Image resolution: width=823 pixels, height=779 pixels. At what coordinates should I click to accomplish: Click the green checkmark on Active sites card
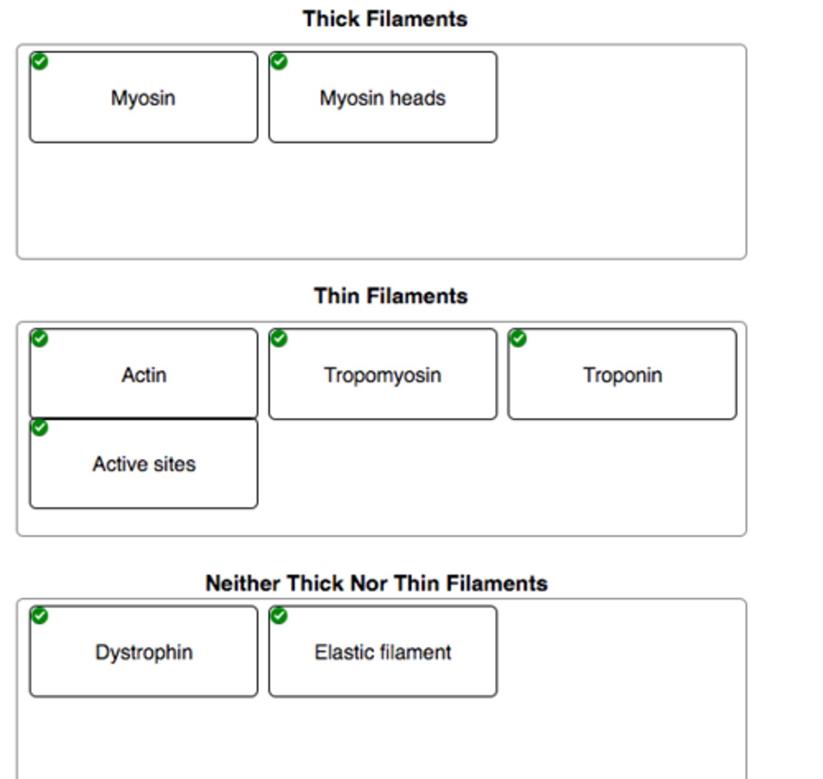40,427
